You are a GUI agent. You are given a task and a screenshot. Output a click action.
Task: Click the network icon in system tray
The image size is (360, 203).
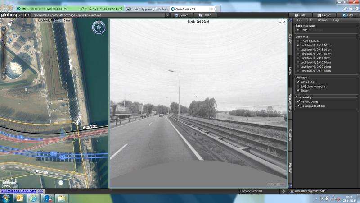pyautogui.click(x=333, y=199)
